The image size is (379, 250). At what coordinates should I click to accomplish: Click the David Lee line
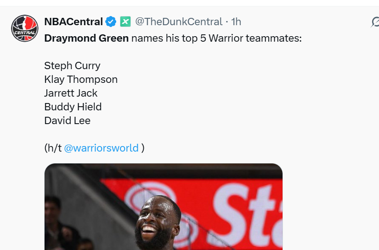tap(67, 121)
